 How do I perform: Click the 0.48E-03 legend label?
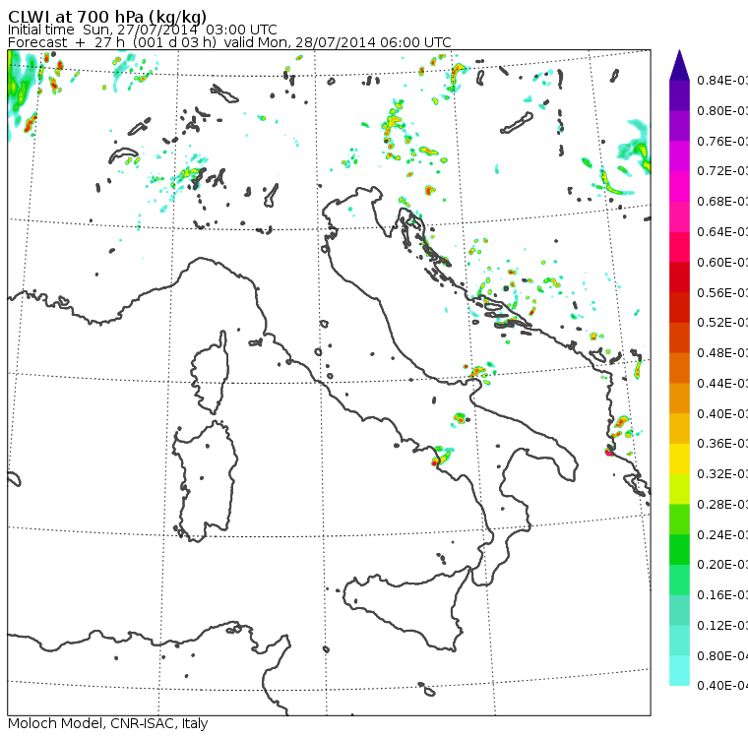coord(722,353)
